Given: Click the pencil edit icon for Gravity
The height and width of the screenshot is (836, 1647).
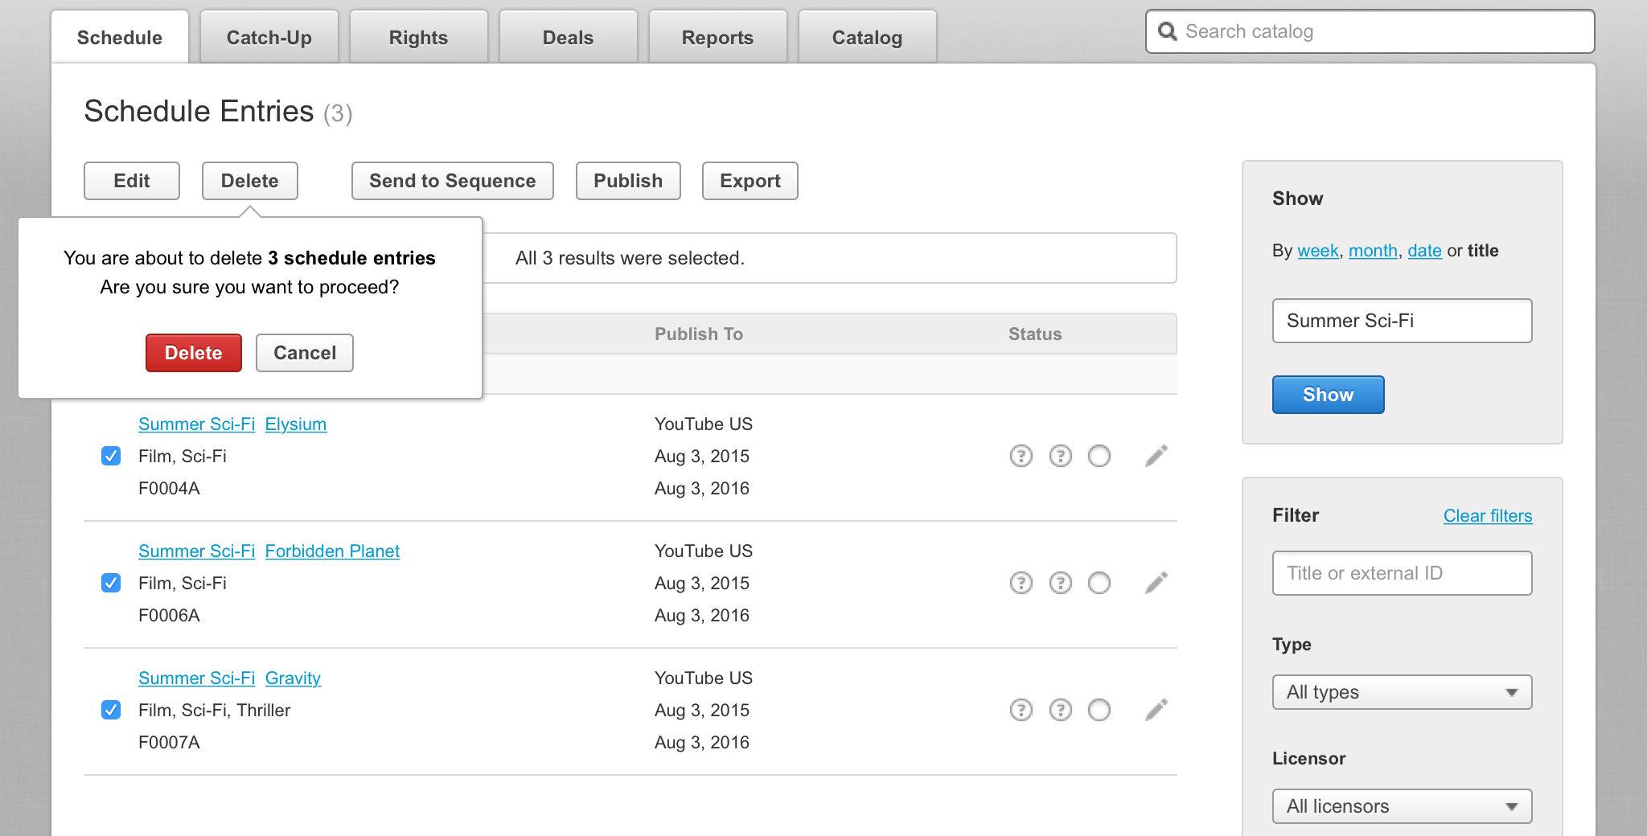Looking at the screenshot, I should [1156, 710].
